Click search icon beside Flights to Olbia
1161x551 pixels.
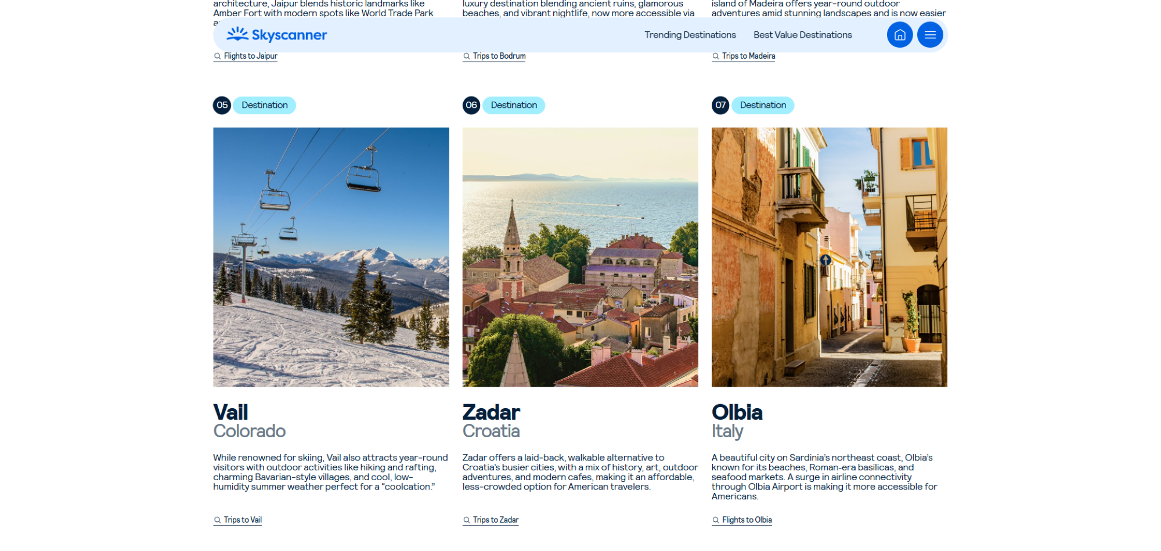[x=716, y=520]
